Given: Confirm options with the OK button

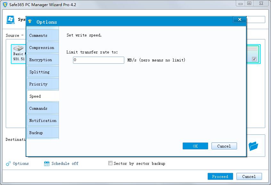Looking at the screenshot, I should 195,146.
